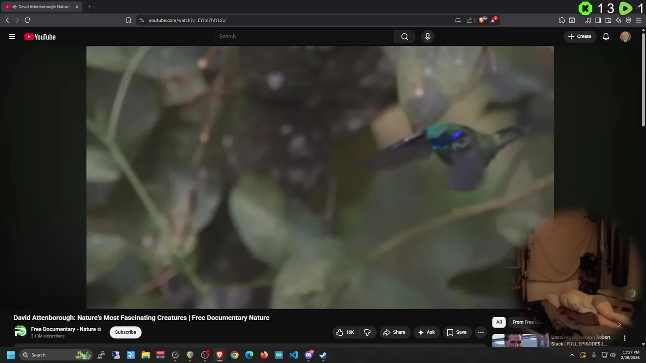Subscribe to Free Documentary - Nature
The height and width of the screenshot is (363, 646).
(126, 332)
